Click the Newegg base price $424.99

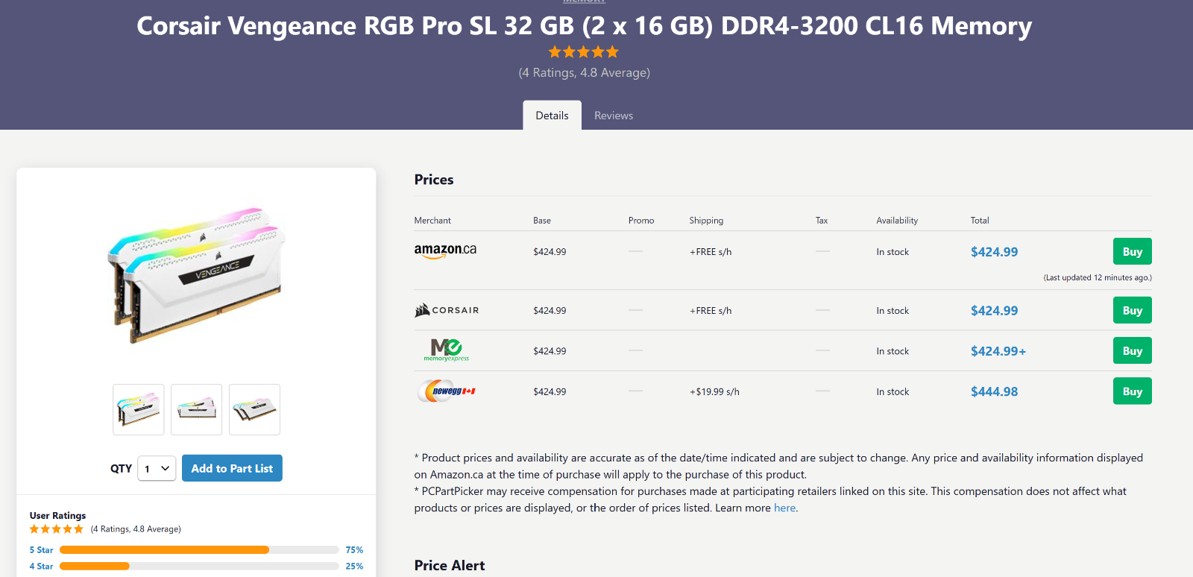pos(550,391)
